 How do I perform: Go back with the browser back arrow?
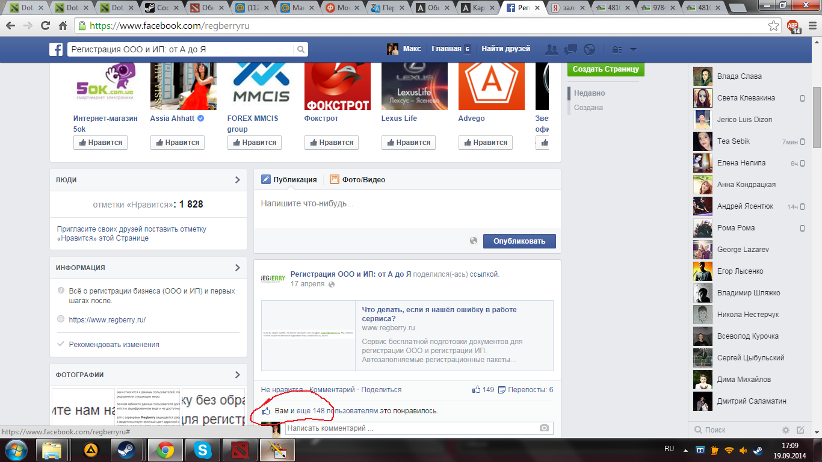coord(11,26)
